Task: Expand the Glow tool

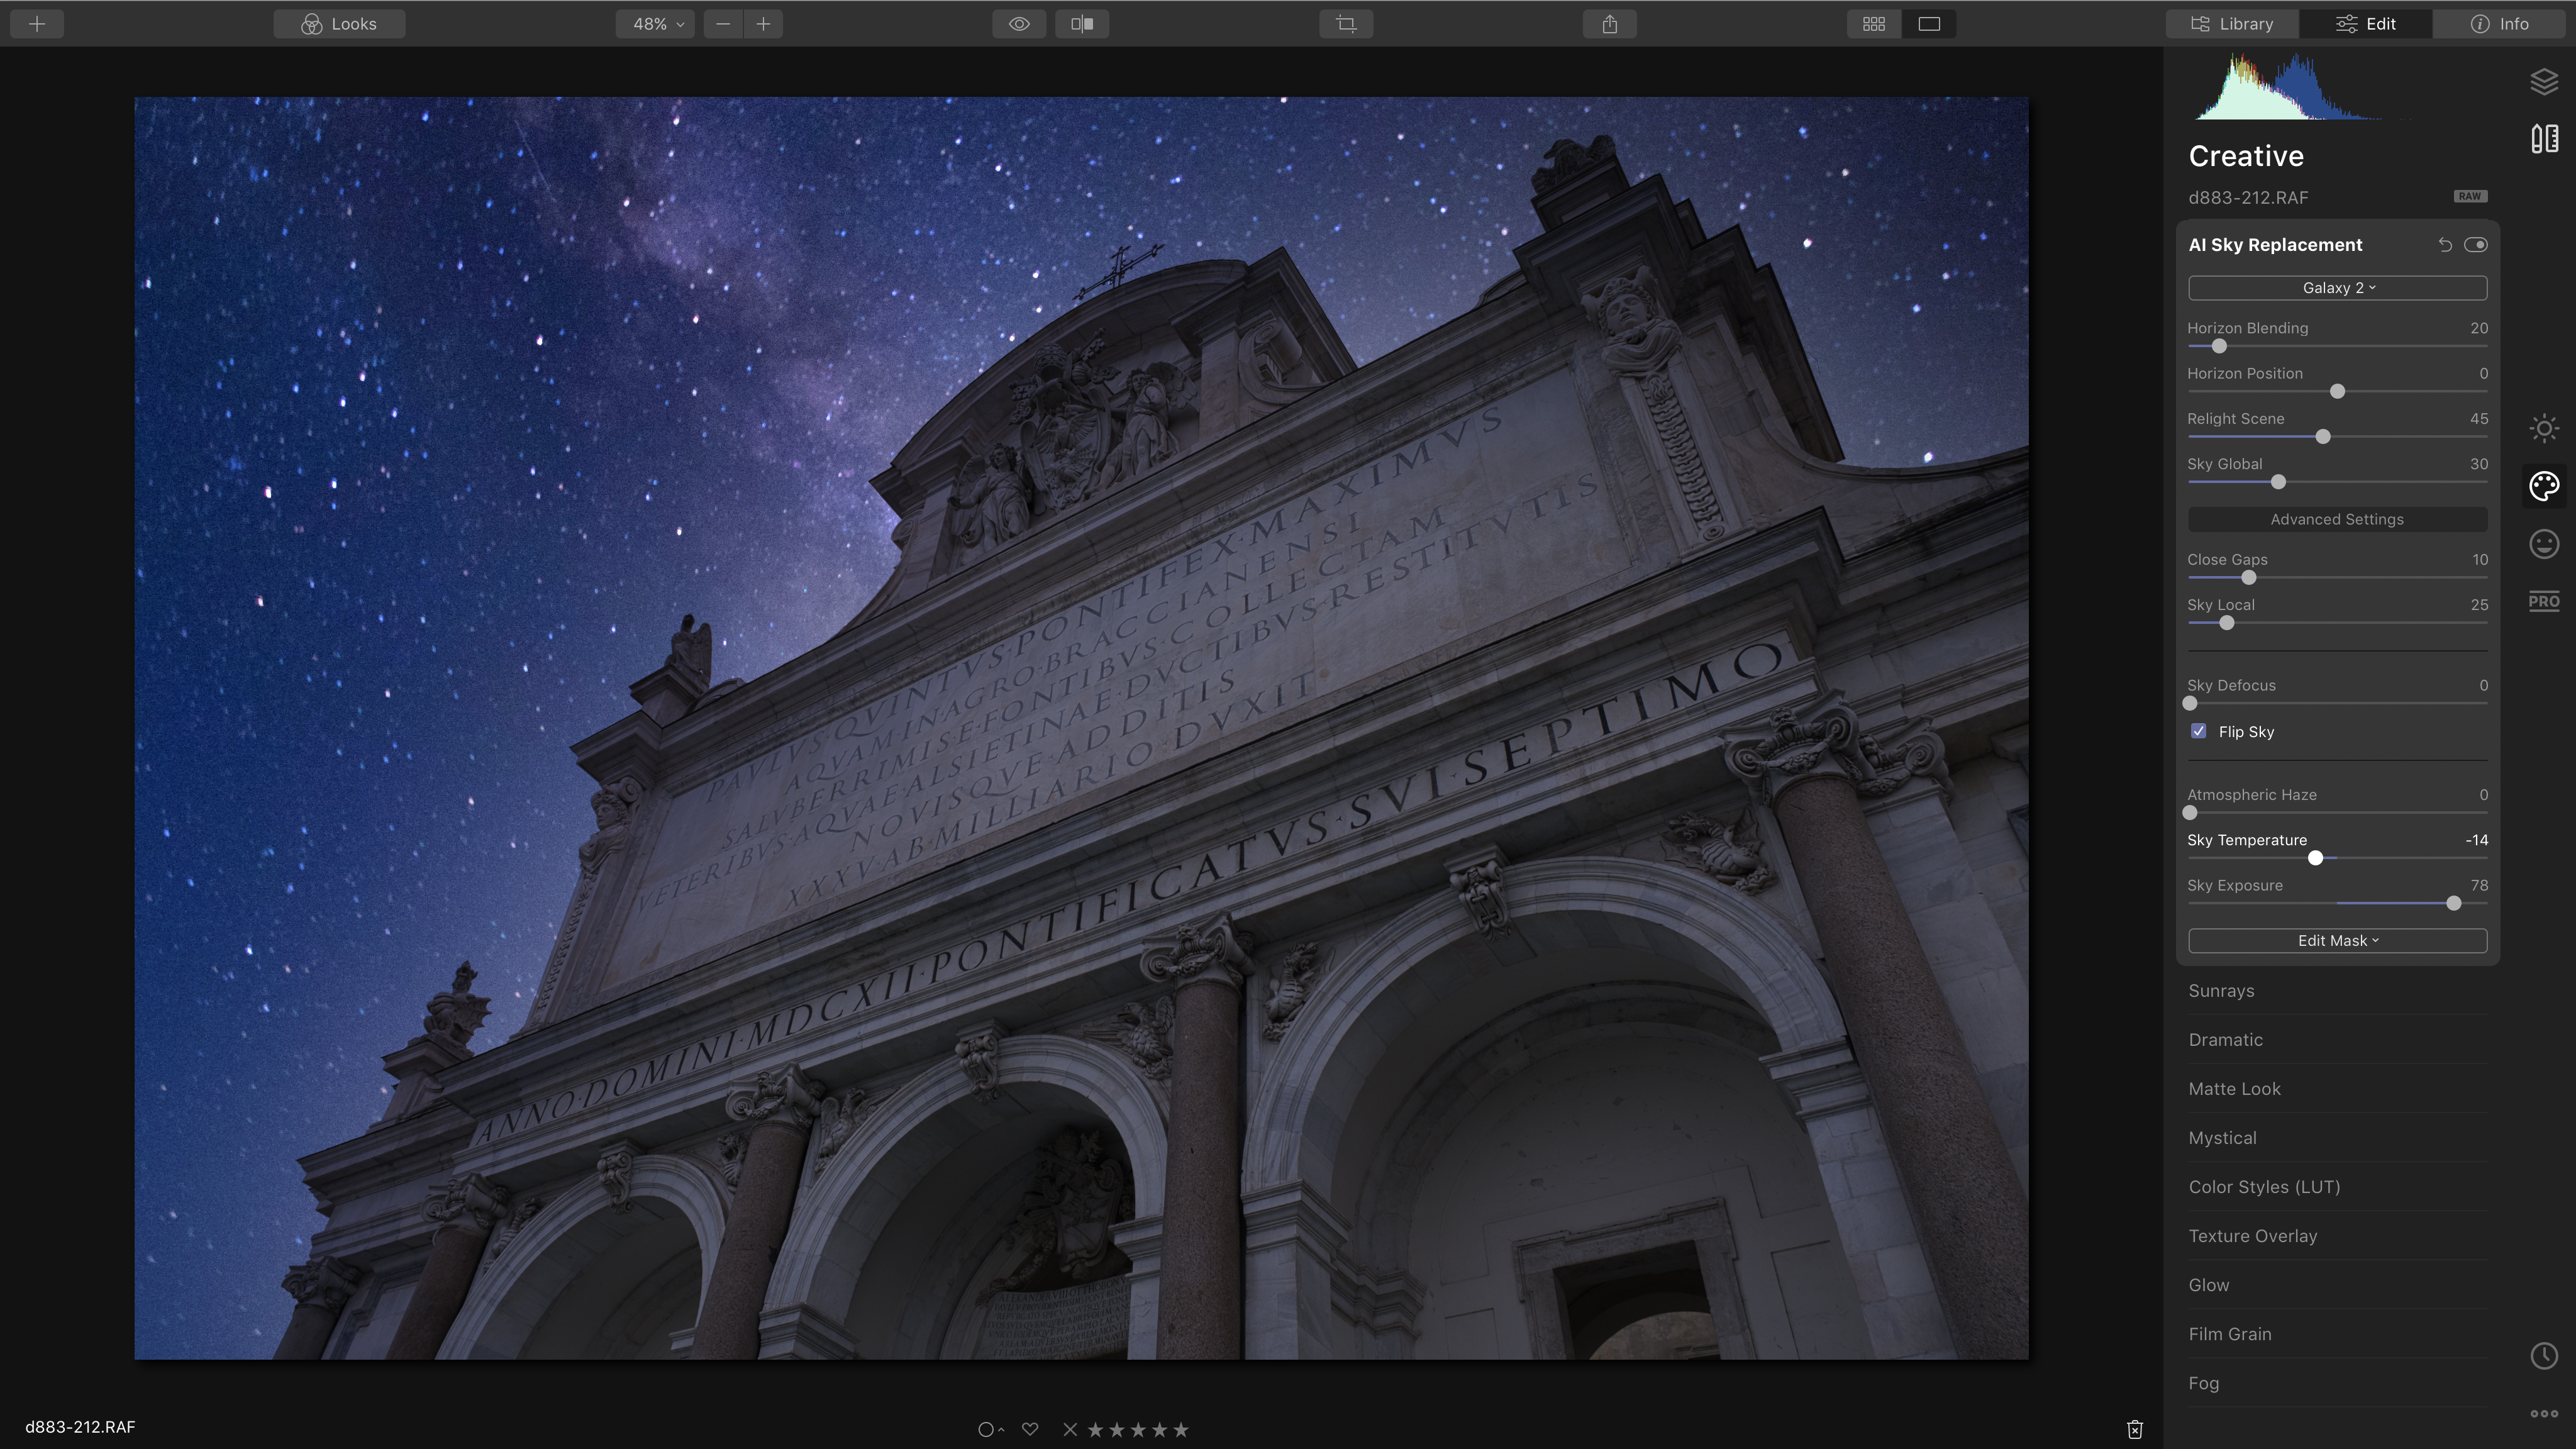Action: 2337,1285
